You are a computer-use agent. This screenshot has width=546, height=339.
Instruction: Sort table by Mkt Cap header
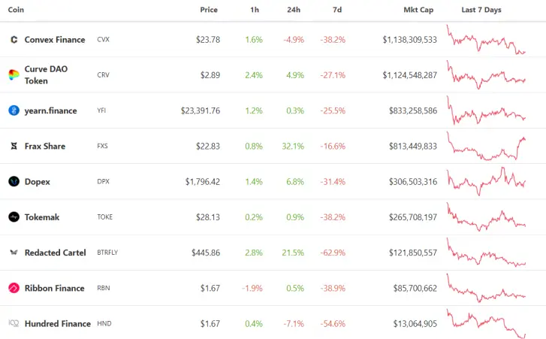coord(418,10)
